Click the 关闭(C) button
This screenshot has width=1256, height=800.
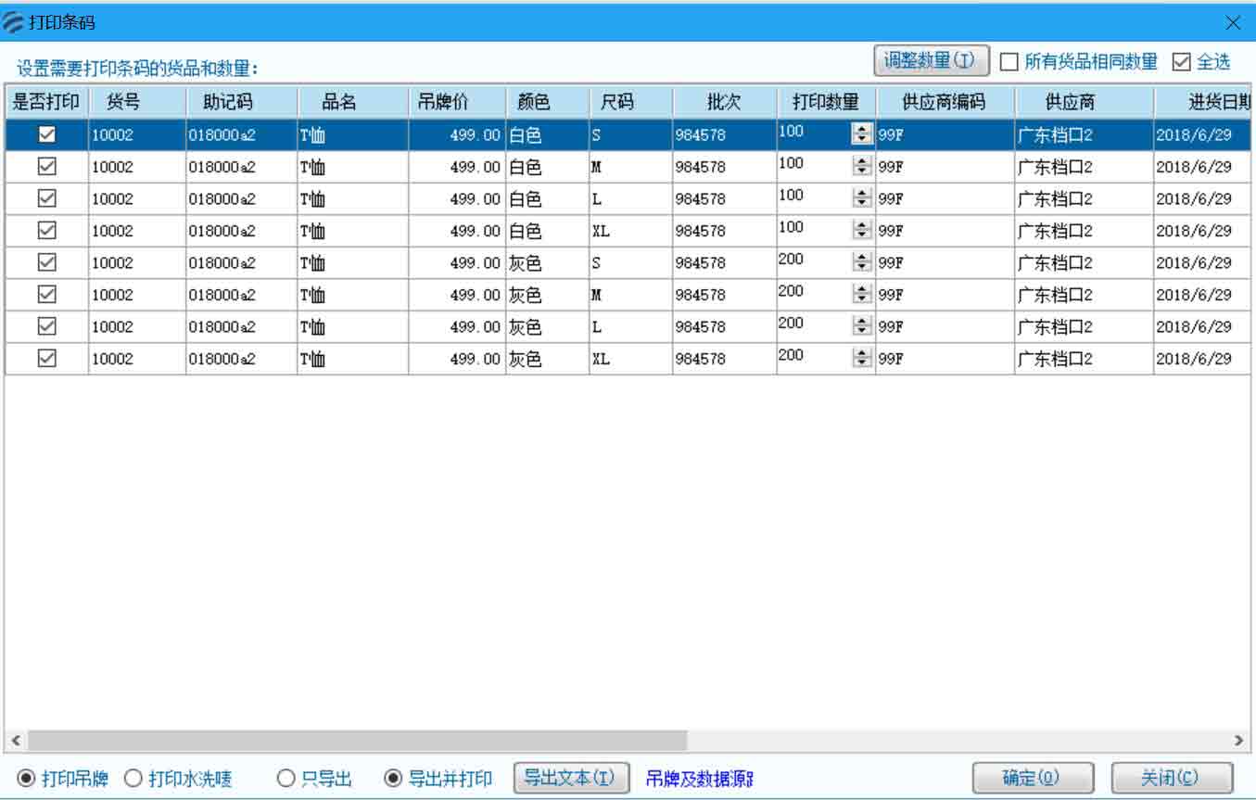1171,778
